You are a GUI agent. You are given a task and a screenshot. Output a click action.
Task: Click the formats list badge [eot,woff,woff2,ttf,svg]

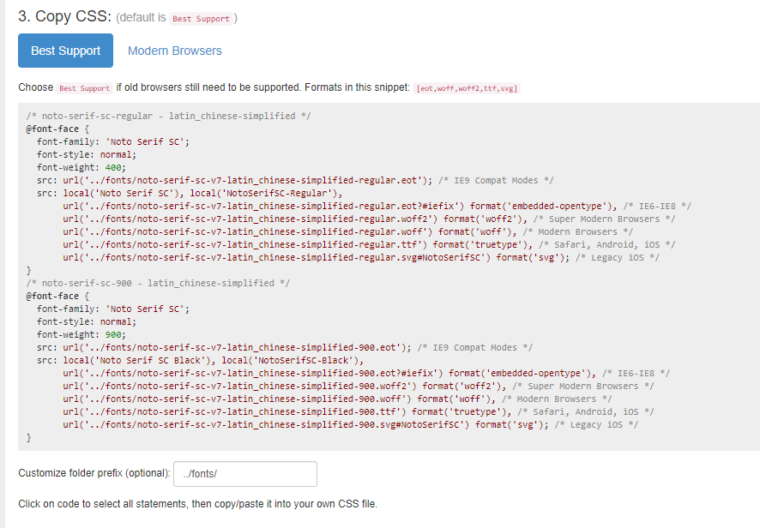tap(467, 88)
